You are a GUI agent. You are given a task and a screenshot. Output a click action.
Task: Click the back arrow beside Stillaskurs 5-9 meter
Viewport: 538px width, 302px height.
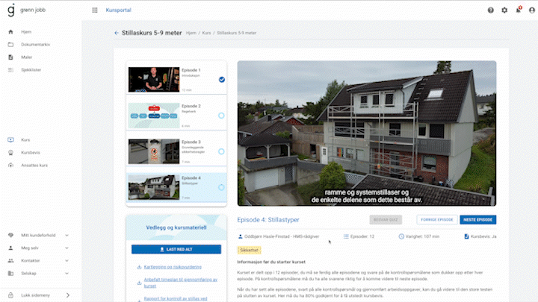pyautogui.click(x=117, y=33)
